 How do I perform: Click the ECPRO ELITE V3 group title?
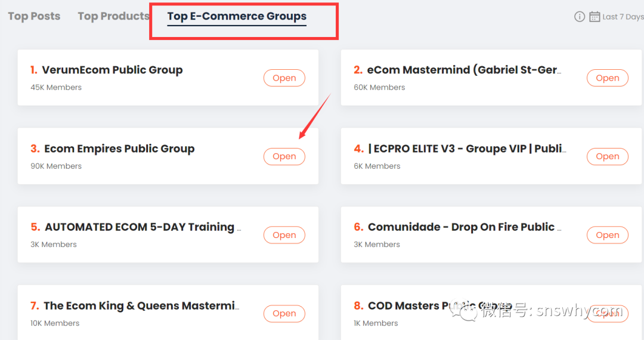pos(467,149)
